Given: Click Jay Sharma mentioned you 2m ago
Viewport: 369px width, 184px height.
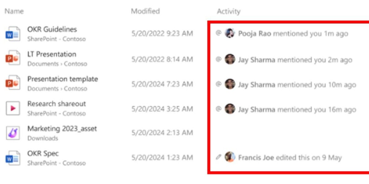Looking at the screenshot, I should pyautogui.click(x=295, y=60).
